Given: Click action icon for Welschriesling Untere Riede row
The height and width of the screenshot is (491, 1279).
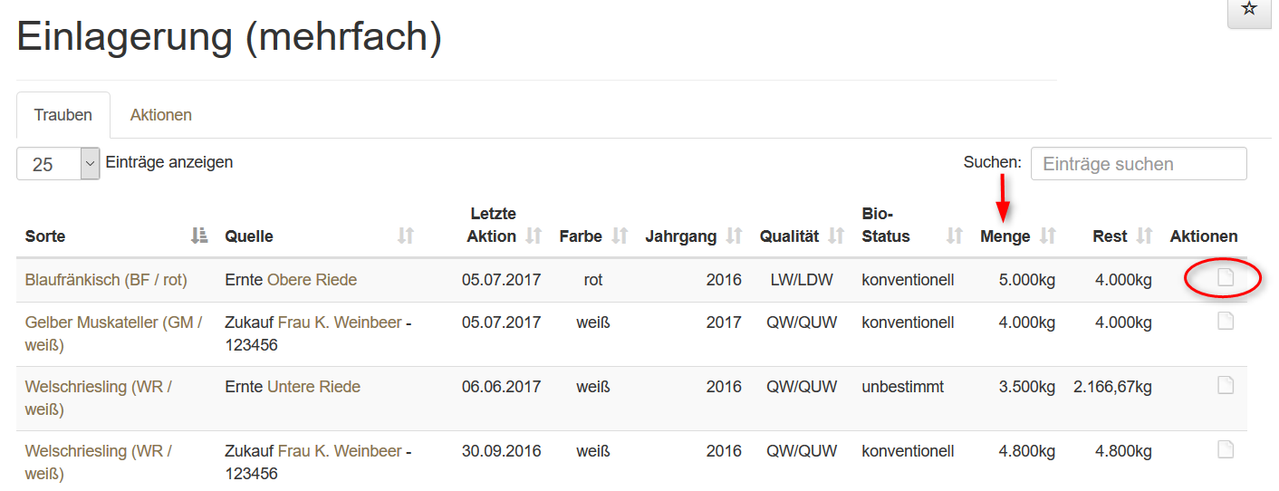Looking at the screenshot, I should pyautogui.click(x=1225, y=386).
